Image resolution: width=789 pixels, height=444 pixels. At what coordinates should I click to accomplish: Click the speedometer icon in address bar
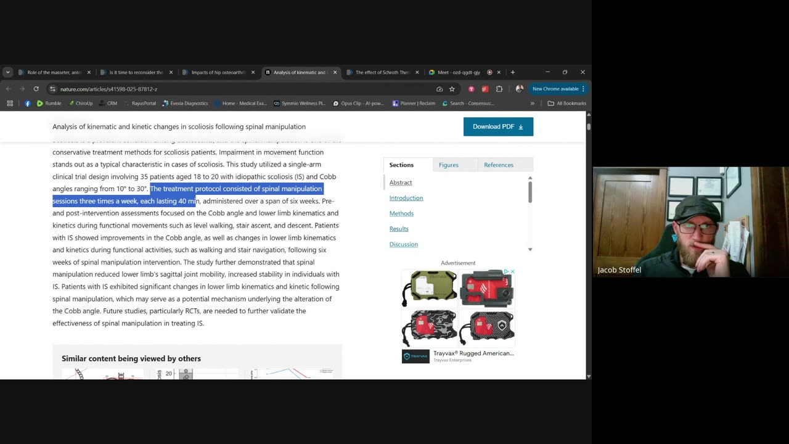(439, 89)
